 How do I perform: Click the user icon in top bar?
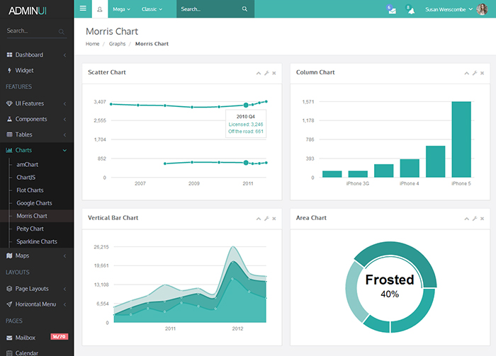click(99, 9)
